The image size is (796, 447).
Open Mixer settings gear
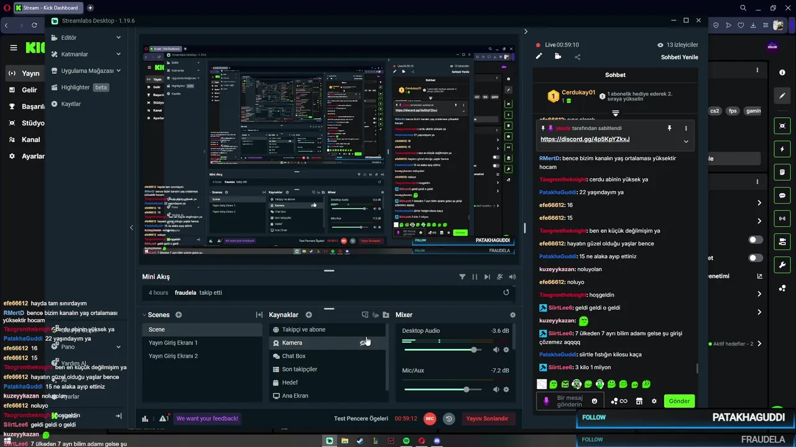click(512, 315)
